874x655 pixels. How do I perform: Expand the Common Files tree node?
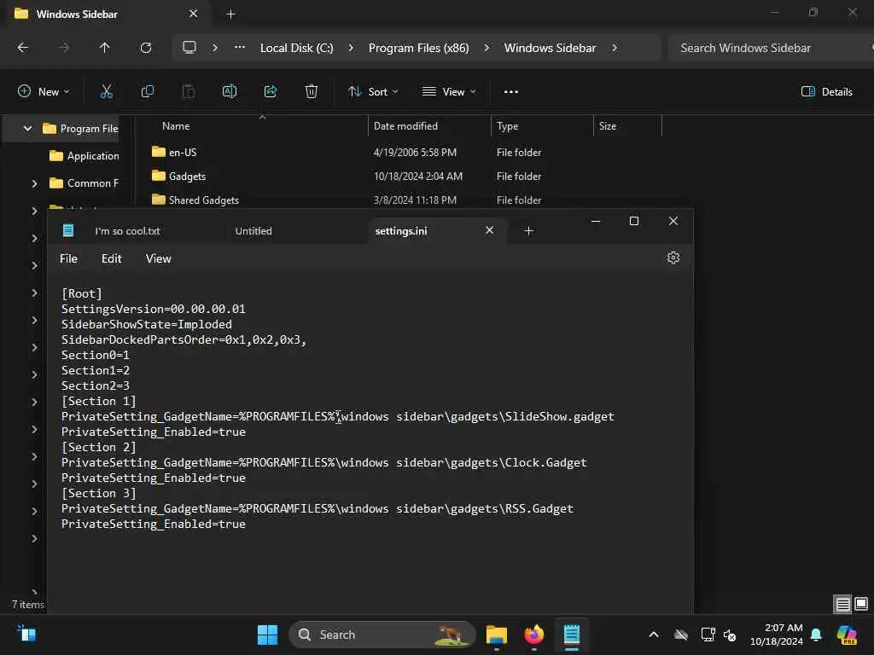pyautogui.click(x=34, y=183)
